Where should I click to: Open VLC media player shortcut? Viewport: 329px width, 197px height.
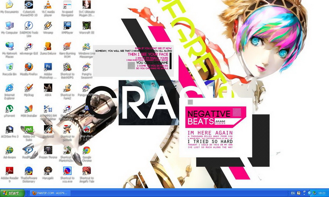[48, 5]
